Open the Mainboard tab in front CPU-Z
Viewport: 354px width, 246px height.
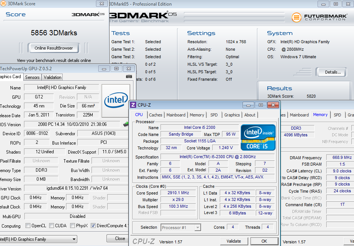click(176, 115)
